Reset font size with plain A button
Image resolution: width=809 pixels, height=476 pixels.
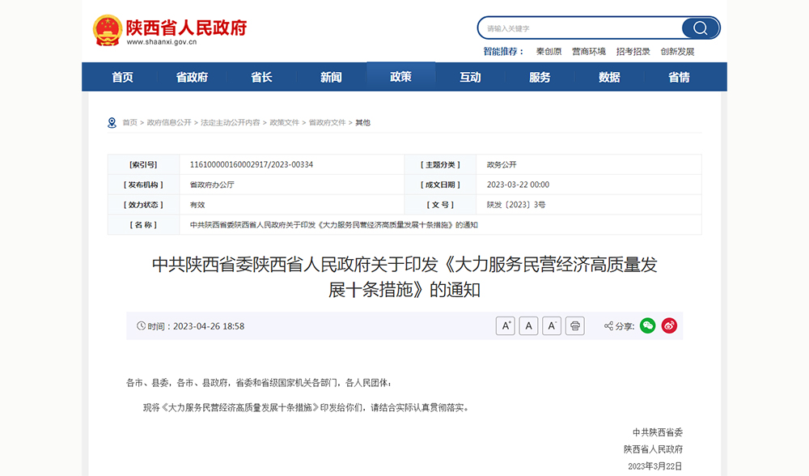[x=528, y=325]
